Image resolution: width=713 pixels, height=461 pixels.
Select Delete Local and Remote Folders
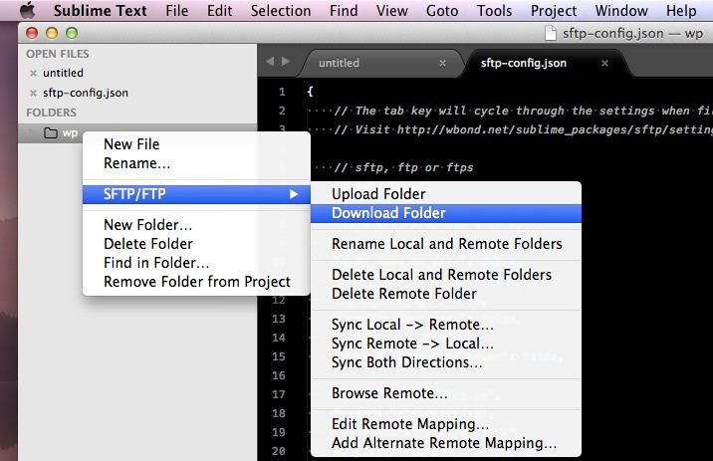446,275
